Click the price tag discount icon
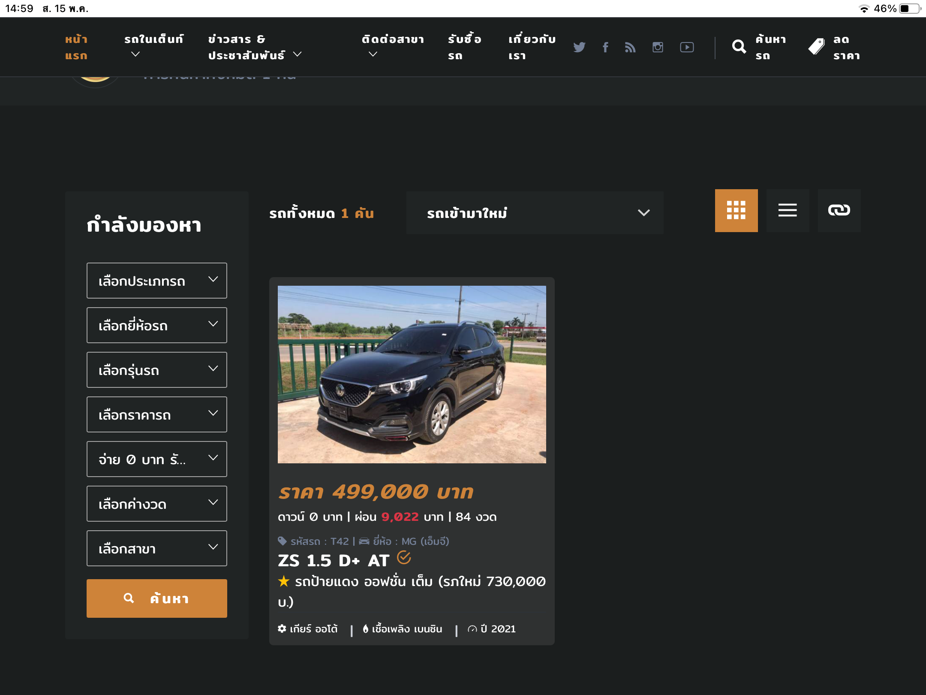 coord(816,47)
